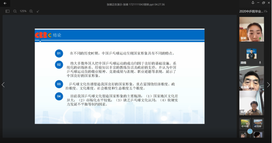272x143 pixels.
Task: Zoom in with the plus magnifier
Action: pyautogui.click(x=31, y=11)
